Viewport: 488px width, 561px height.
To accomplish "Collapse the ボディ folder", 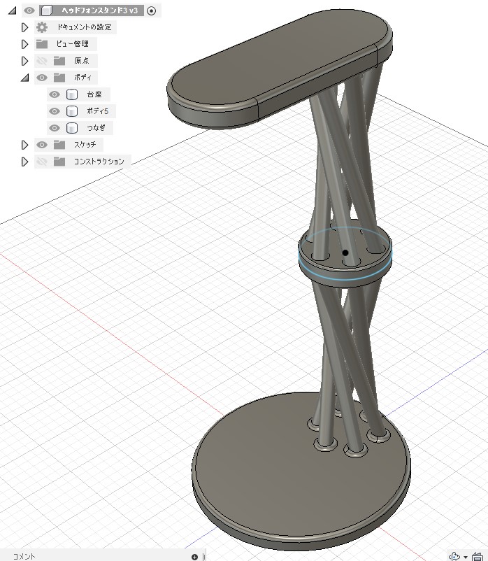I will [24, 78].
